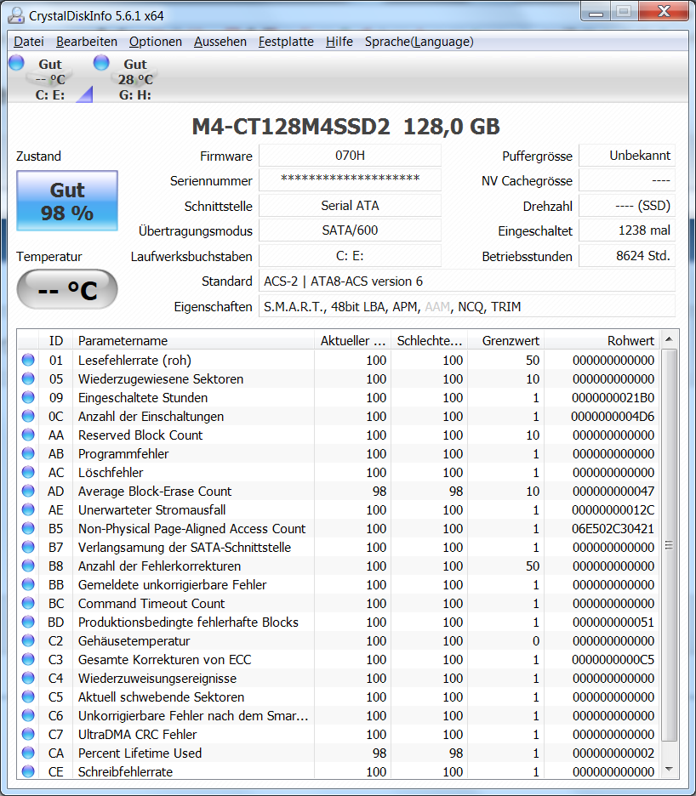The image size is (696, 796).
Task: Click the Betriebsstunden 8624 Std. value
Action: click(x=627, y=256)
